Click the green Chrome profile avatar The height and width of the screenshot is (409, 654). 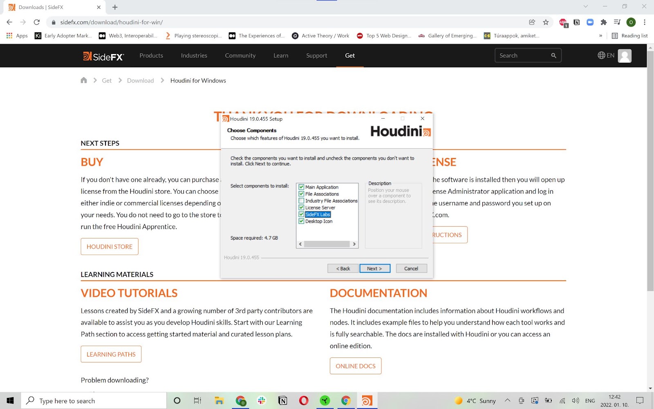(x=631, y=22)
